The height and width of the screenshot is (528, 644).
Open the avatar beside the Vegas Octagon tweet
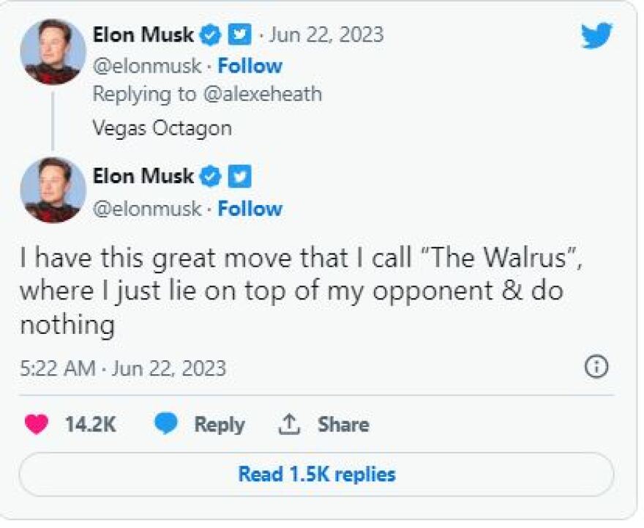tap(53, 53)
